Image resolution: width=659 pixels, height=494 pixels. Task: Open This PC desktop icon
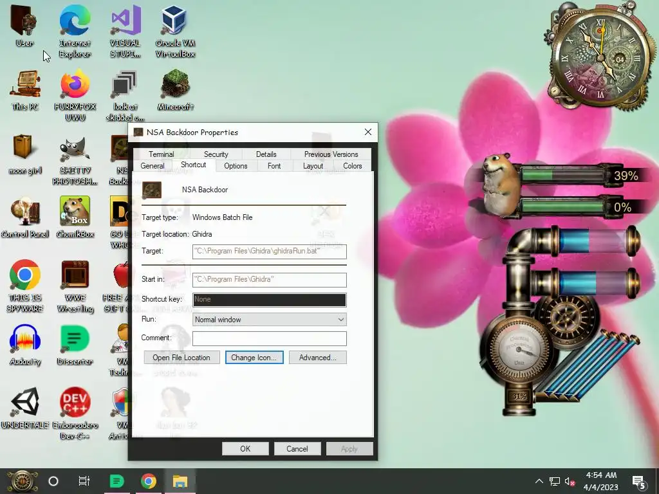pyautogui.click(x=25, y=90)
